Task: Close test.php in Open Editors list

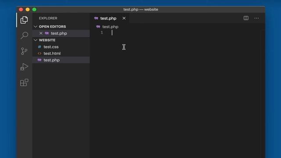Action: coord(41,33)
